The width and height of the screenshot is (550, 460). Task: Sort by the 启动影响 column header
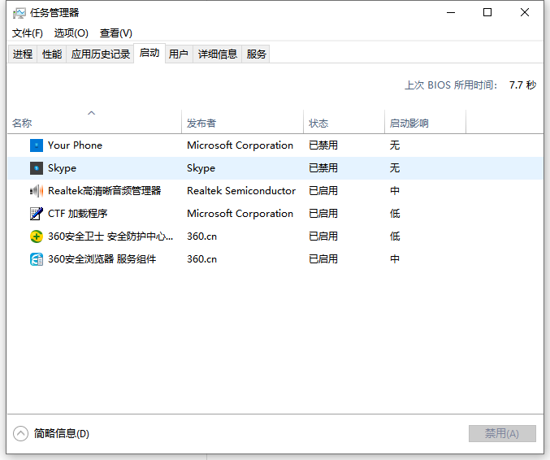[x=425, y=121]
